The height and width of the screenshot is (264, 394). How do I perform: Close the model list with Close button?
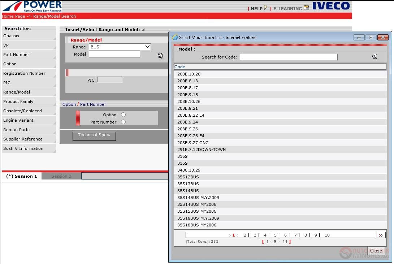pos(376,251)
